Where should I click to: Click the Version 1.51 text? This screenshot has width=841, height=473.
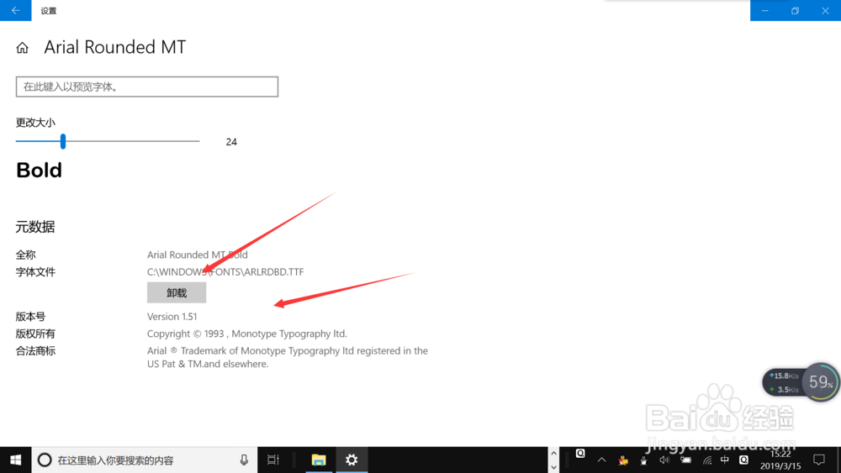(x=172, y=317)
